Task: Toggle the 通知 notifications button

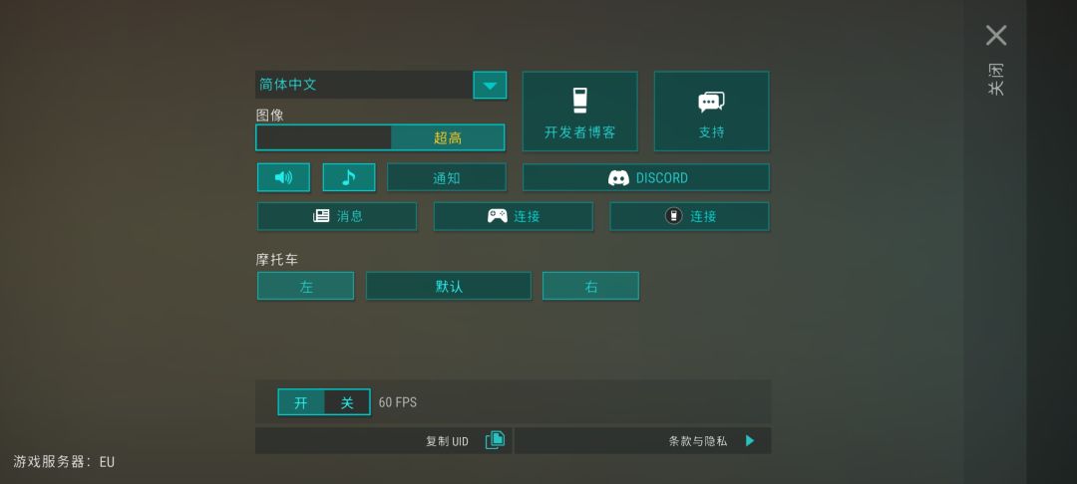Action: (x=447, y=177)
